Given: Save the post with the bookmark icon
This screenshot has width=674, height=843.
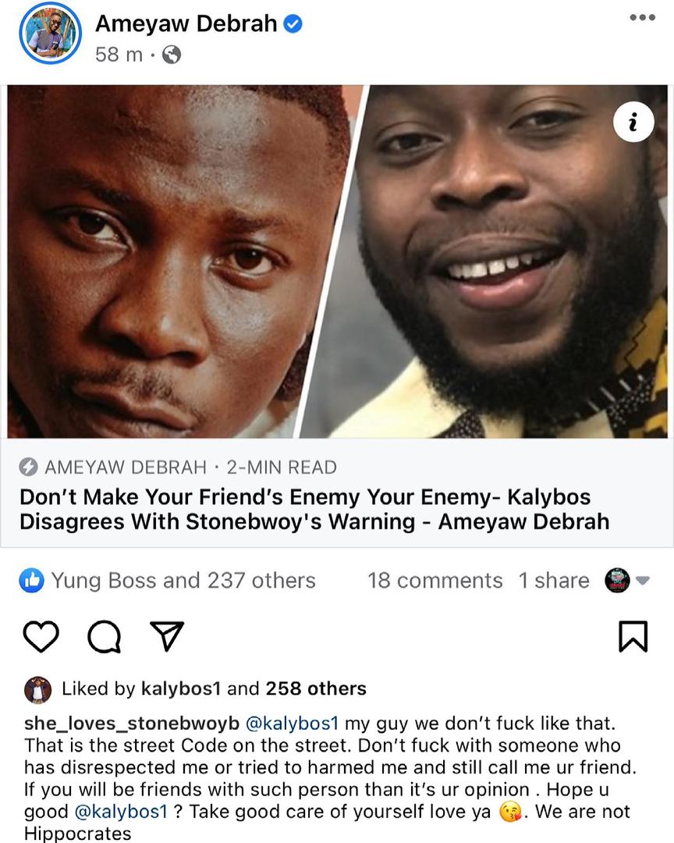Looking at the screenshot, I should coord(633,637).
